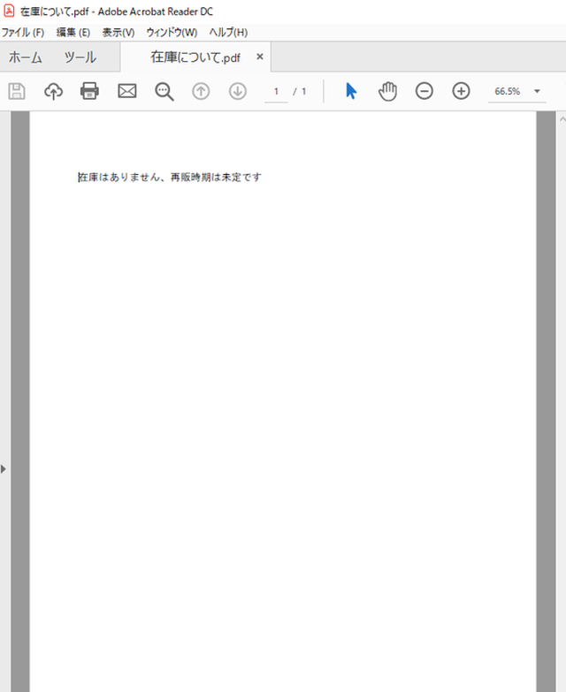Switch to the ツール tab

[80, 57]
